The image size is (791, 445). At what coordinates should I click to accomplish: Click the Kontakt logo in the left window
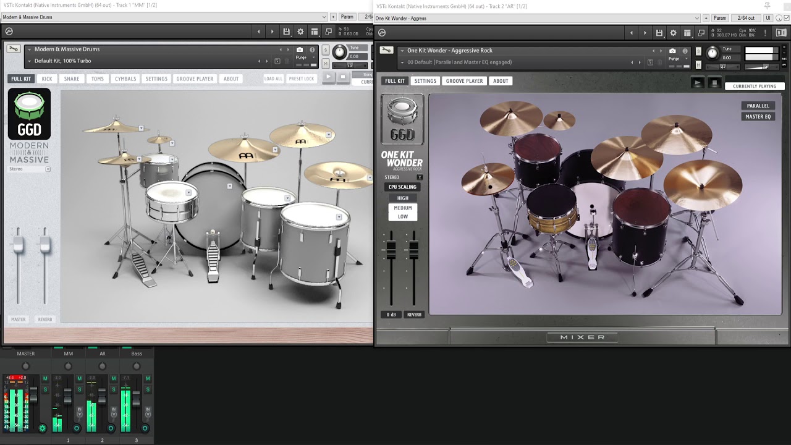coord(9,32)
